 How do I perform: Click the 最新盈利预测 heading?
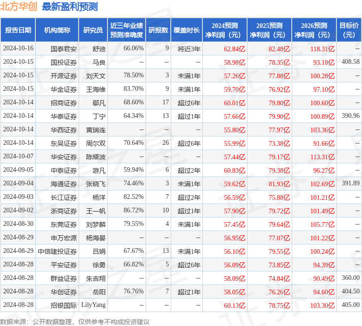[x=70, y=7]
